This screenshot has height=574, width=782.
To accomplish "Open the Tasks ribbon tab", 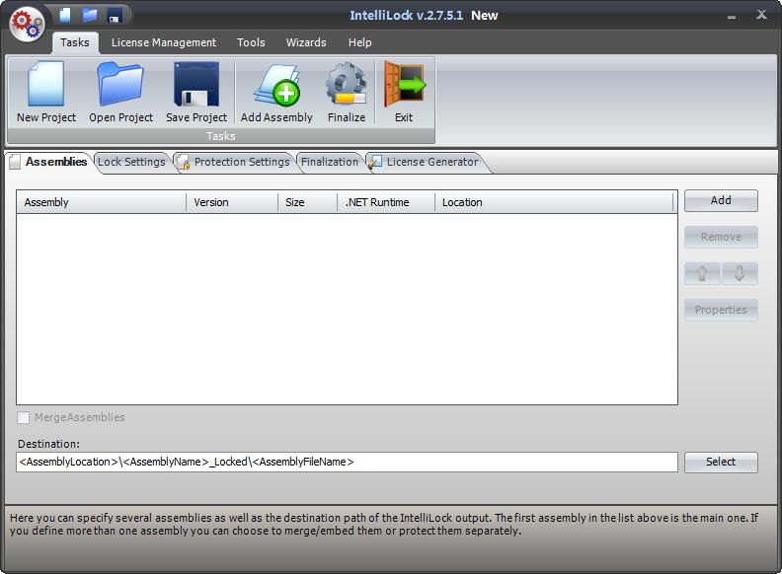I will pos(75,42).
